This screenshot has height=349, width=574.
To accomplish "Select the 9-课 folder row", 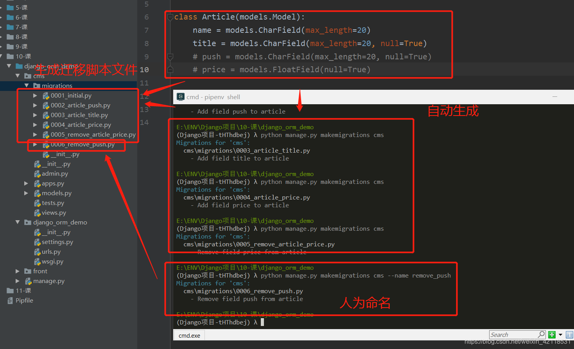I will 68,46.
